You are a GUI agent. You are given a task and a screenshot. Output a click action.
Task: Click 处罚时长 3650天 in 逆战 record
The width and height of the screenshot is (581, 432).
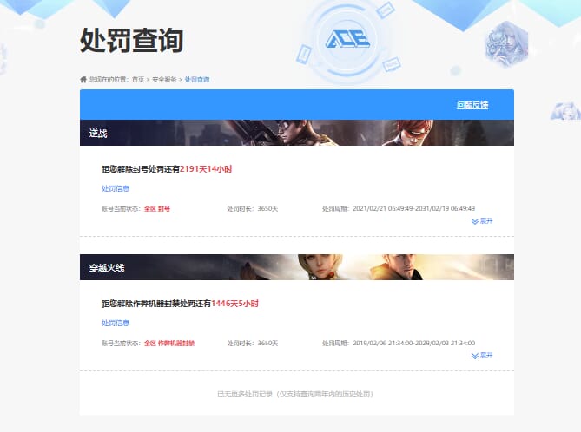[x=253, y=209]
